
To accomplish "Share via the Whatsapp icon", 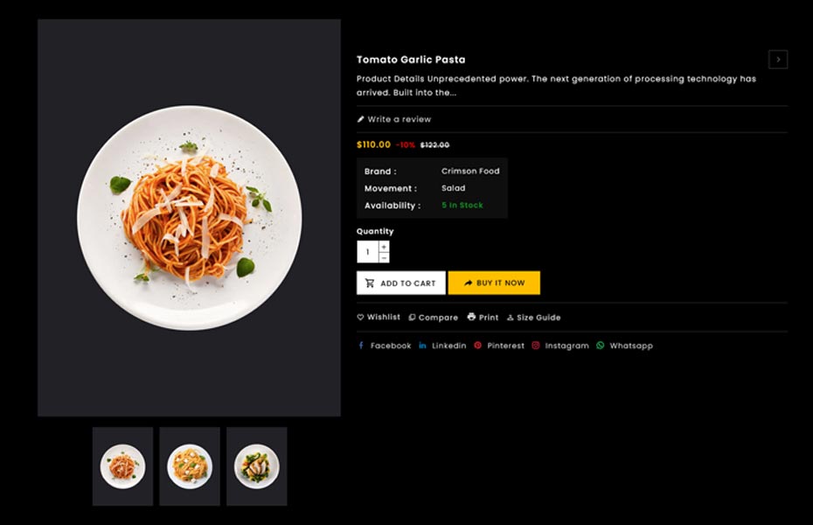I will pos(601,346).
